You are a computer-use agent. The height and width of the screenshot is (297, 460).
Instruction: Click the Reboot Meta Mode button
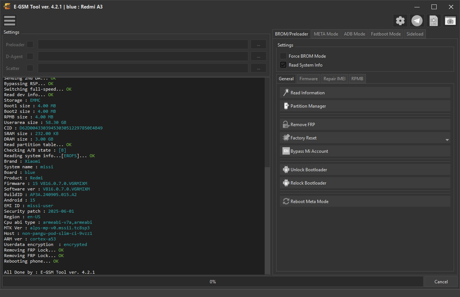click(365, 202)
